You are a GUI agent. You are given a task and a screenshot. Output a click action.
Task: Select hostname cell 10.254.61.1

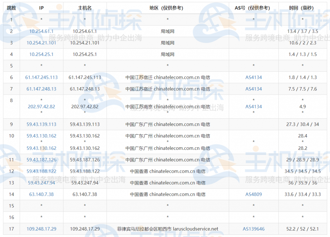pyautogui.click(x=85, y=31)
